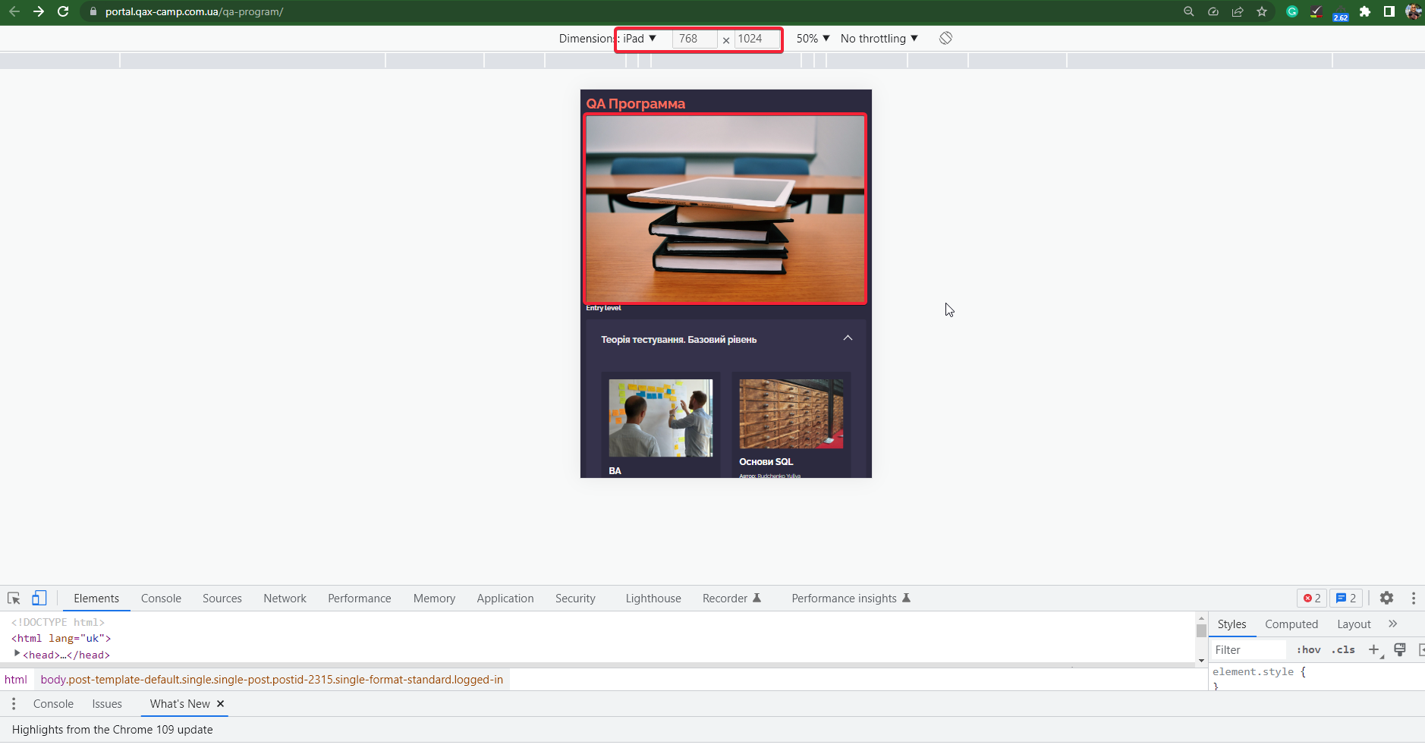
Task: Click the html breadcrumb in Elements panel
Action: coord(15,679)
